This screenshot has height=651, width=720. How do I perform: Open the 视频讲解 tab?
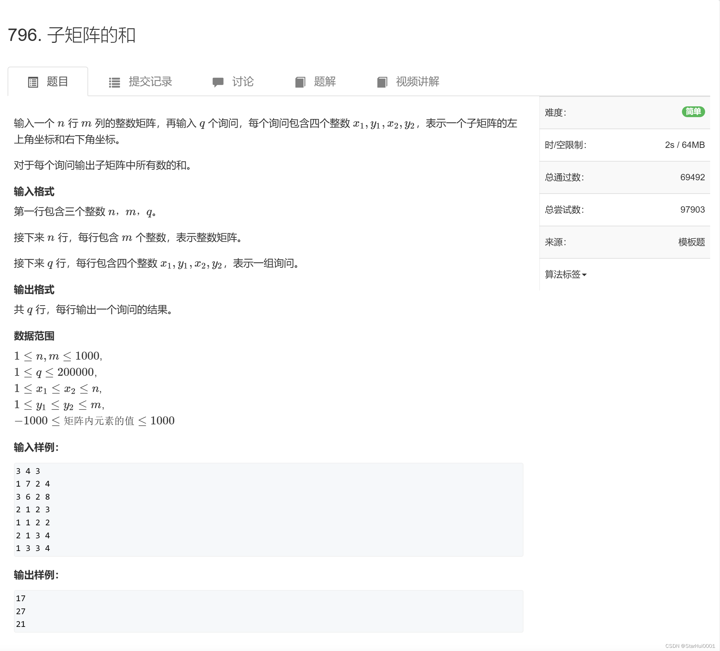(x=417, y=82)
